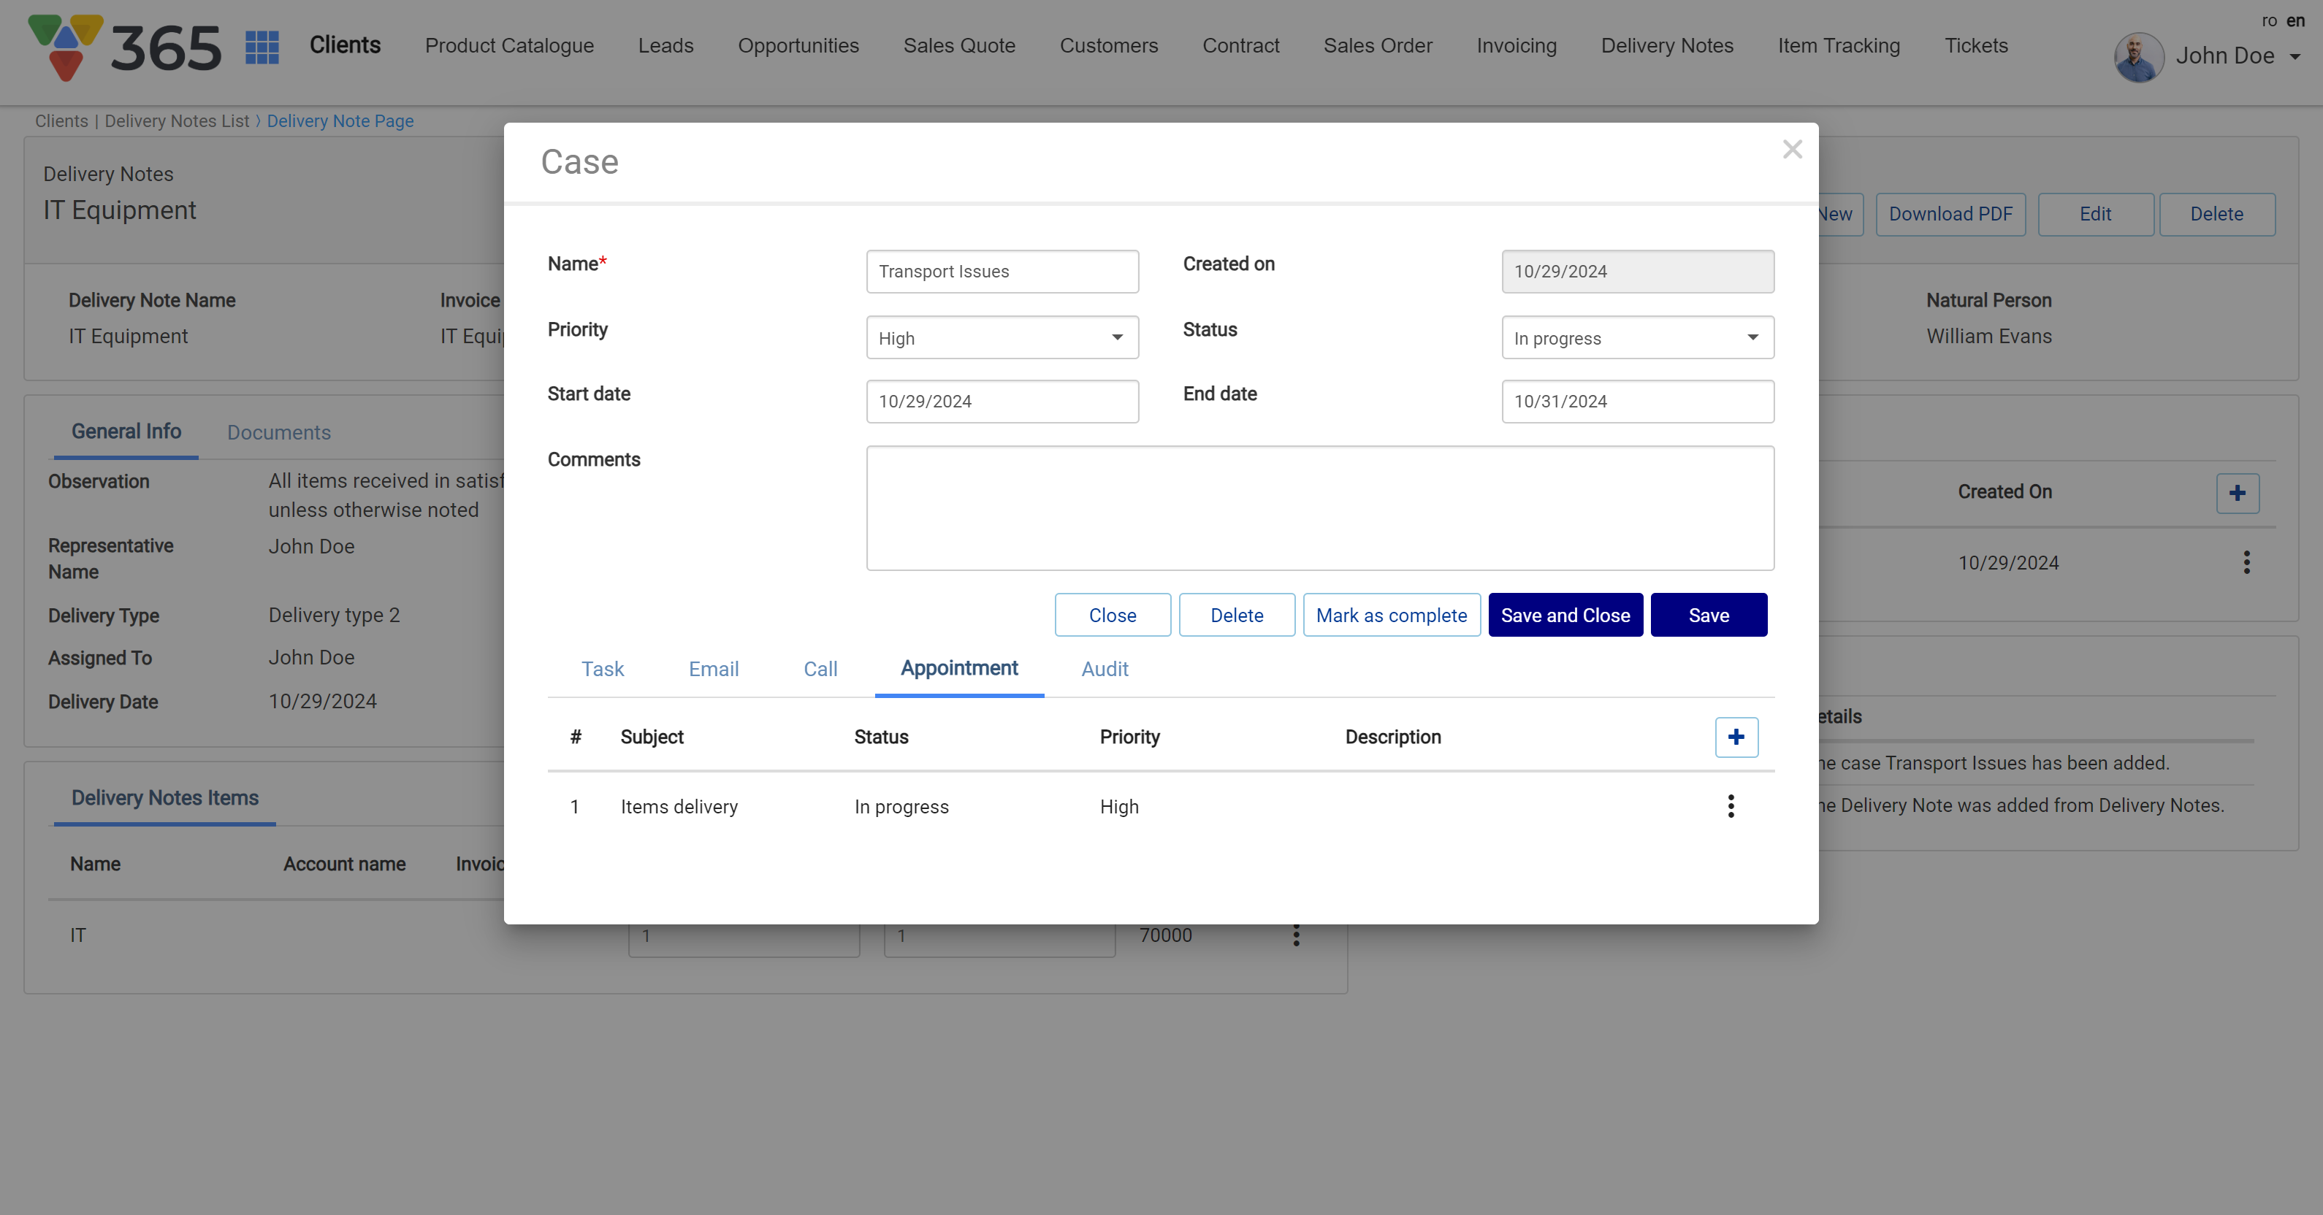Expand the Priority dropdown

click(x=1002, y=338)
